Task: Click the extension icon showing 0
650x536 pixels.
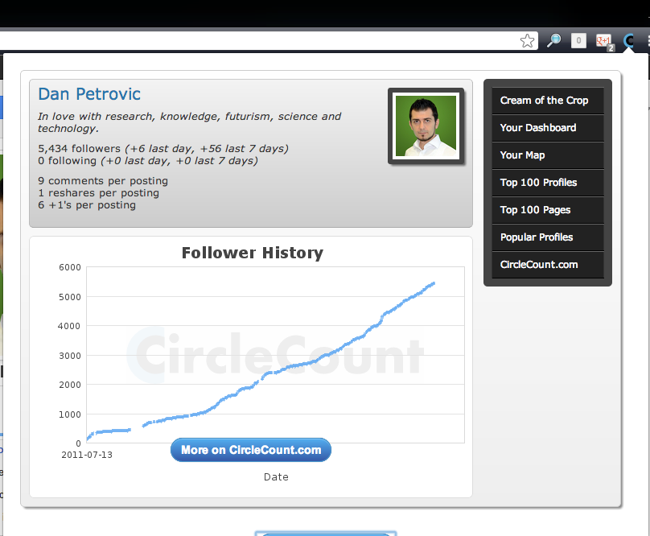Action: pyautogui.click(x=578, y=41)
